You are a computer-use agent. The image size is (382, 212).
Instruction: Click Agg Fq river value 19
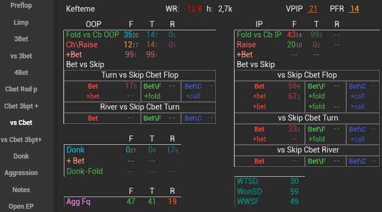(x=172, y=202)
